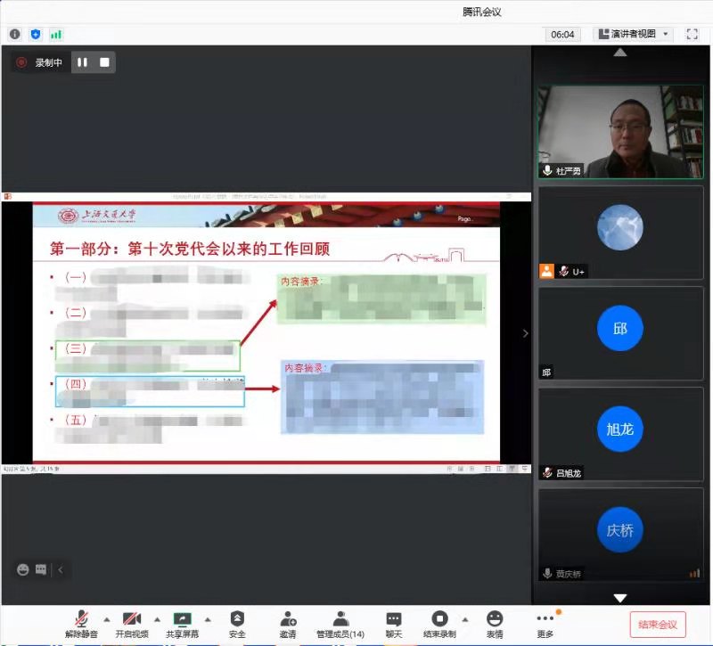Open the blue shield security status icon
This screenshot has height=646, width=713.
pos(36,34)
